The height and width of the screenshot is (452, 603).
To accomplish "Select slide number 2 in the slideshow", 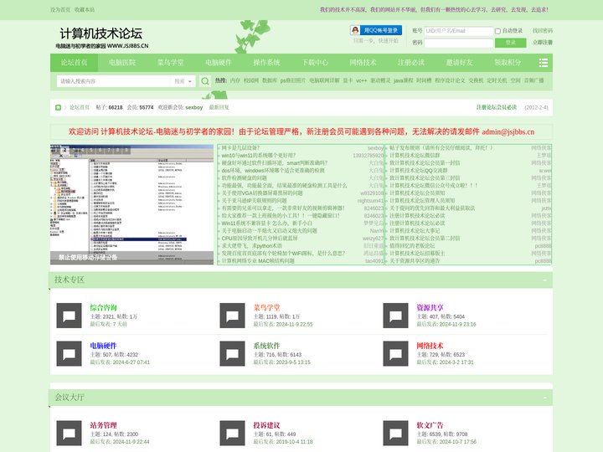I will coord(65,151).
